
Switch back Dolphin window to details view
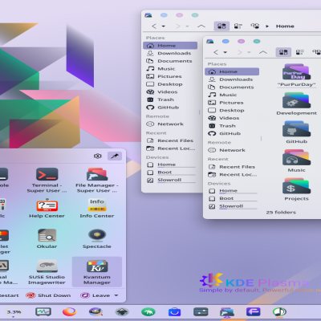pyautogui.click(x=255, y=26)
